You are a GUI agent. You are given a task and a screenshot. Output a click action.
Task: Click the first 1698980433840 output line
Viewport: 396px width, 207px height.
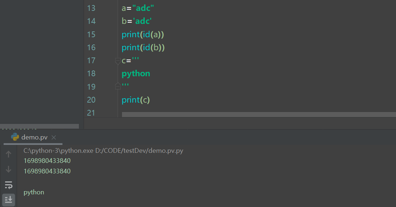47,161
